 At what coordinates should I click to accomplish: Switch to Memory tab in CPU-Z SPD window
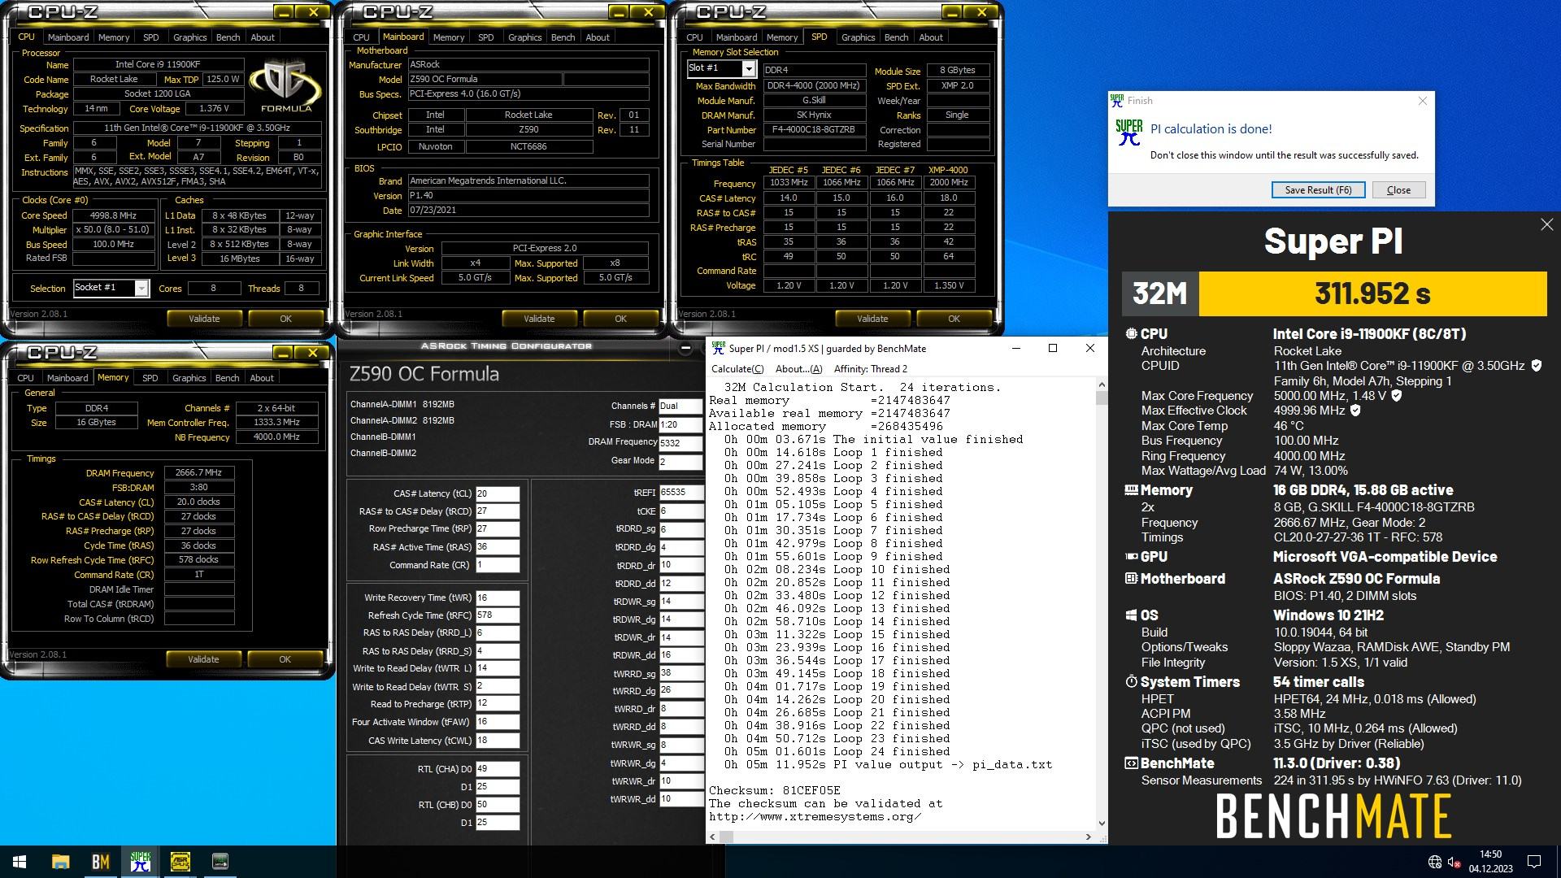point(782,37)
